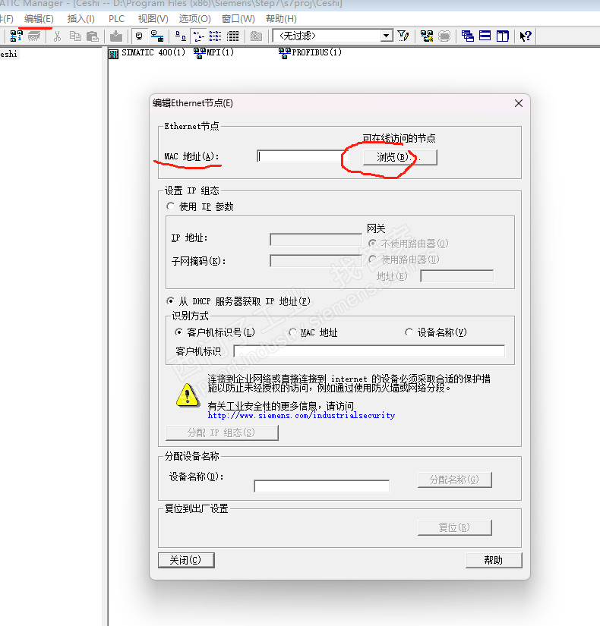This screenshot has height=626, width=600.
Task: Open the Insert (插入) menu
Action: point(81,19)
